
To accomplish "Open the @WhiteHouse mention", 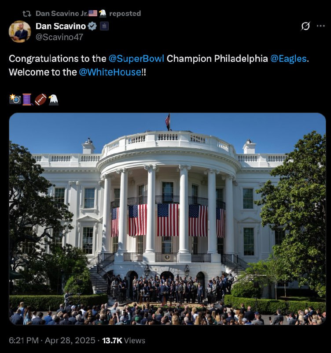I will pos(110,72).
